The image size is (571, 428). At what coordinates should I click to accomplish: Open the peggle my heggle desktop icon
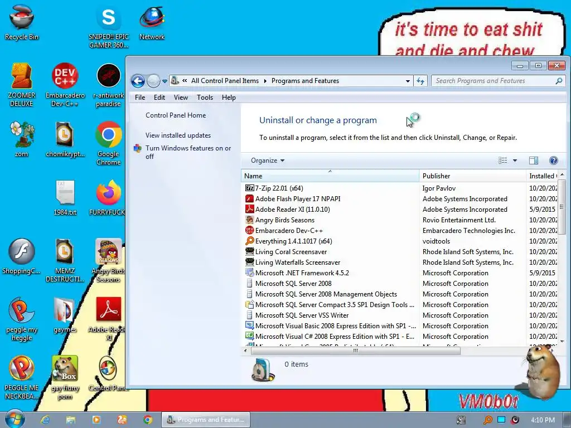[22, 319]
